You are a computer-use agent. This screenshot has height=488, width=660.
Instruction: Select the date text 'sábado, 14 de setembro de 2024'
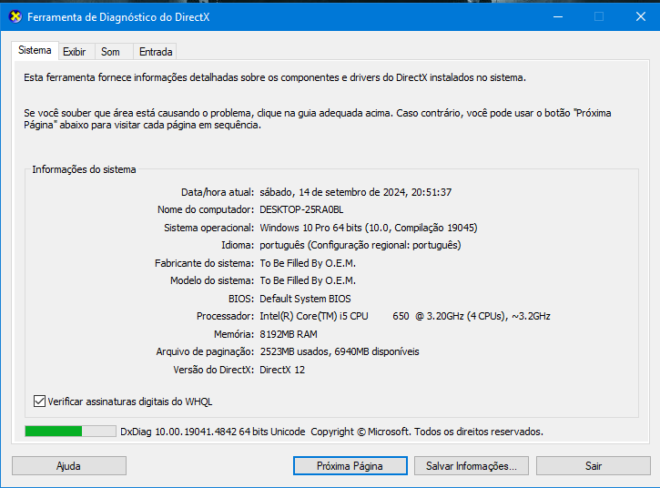tap(332, 192)
